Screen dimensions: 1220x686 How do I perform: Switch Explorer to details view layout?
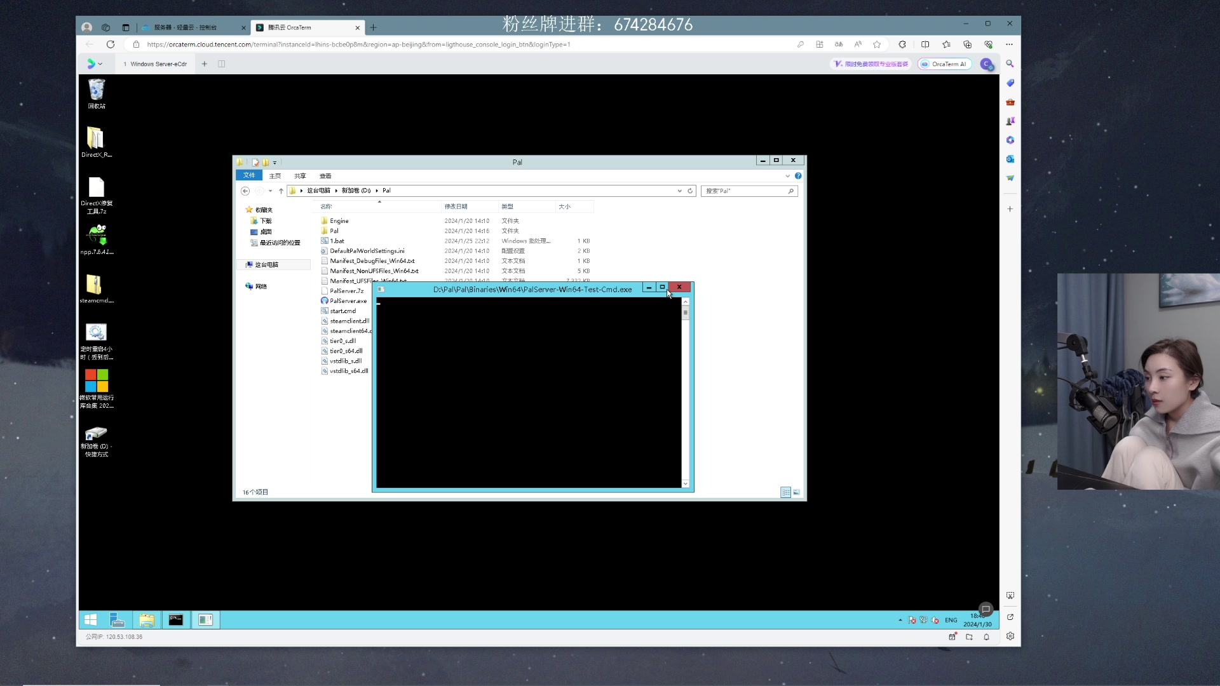[x=785, y=492]
